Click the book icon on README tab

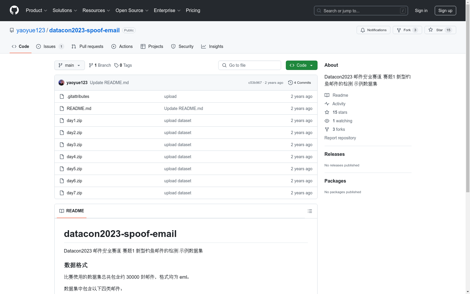pyautogui.click(x=62, y=211)
